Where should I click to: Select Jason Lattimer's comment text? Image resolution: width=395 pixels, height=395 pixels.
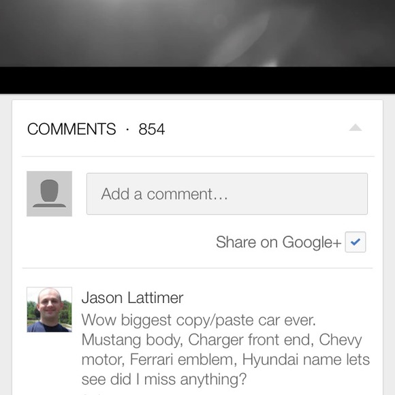point(225,349)
